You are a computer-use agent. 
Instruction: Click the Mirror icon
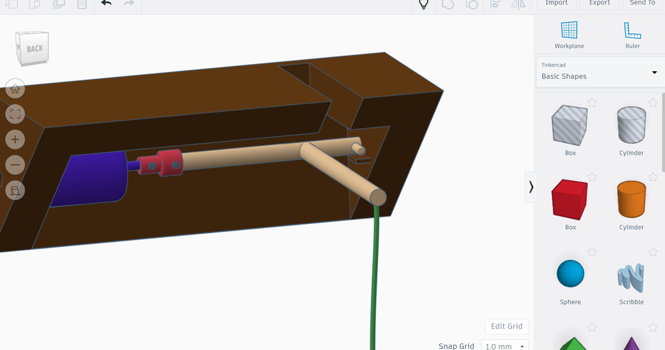click(518, 4)
